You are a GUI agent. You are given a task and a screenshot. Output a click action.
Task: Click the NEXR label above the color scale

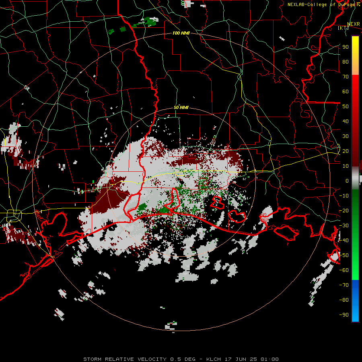tap(354, 24)
